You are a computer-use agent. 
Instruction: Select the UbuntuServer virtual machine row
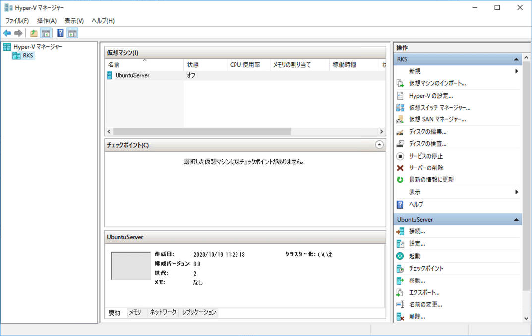click(x=245, y=76)
